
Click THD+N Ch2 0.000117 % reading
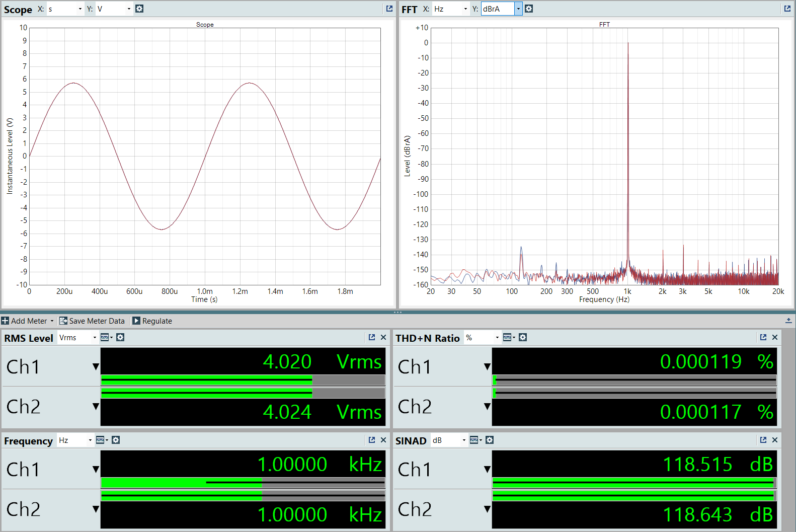click(717, 412)
